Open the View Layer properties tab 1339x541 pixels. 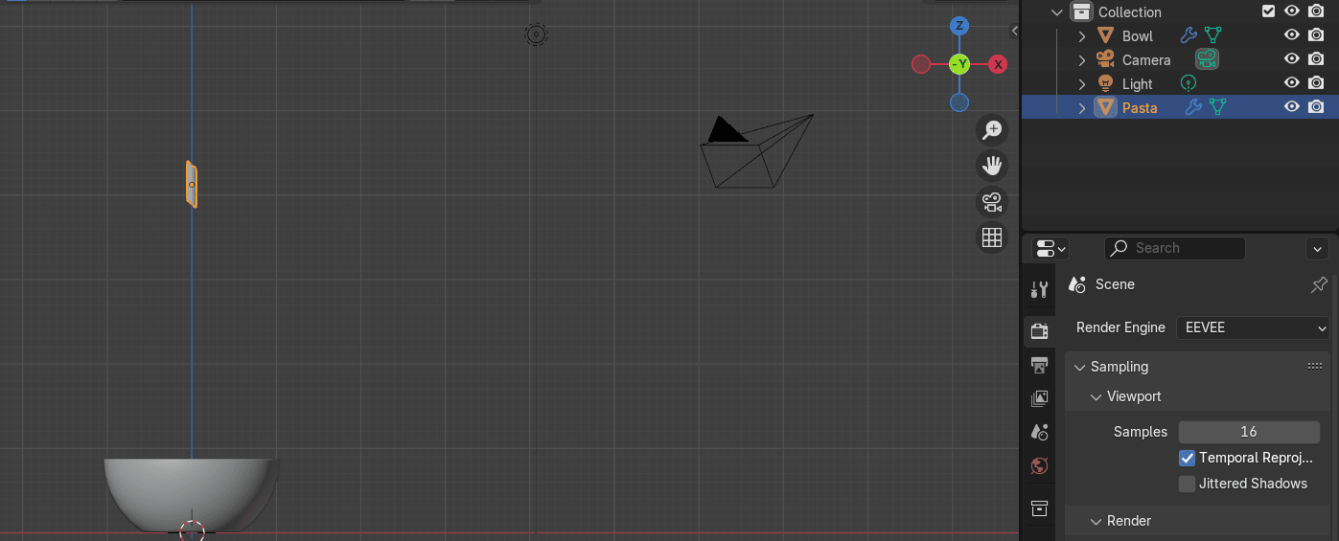point(1039,399)
